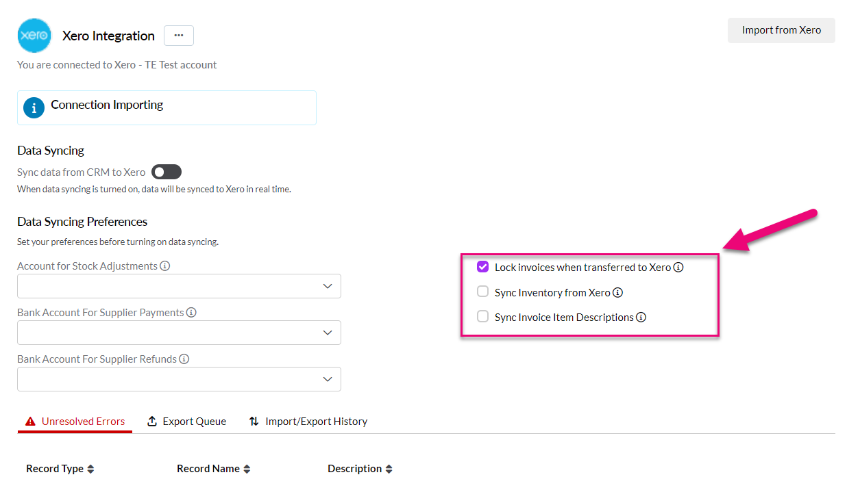Open the Account for Stock Adjustments dropdown
847x477 pixels.
pos(328,286)
